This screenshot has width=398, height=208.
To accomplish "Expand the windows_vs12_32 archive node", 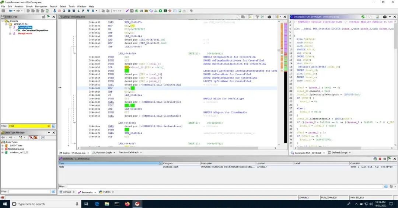I will point(2,152).
